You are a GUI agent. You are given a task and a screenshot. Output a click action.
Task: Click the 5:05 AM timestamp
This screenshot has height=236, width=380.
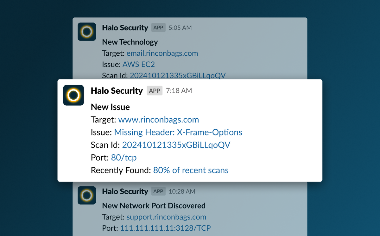pyautogui.click(x=180, y=28)
